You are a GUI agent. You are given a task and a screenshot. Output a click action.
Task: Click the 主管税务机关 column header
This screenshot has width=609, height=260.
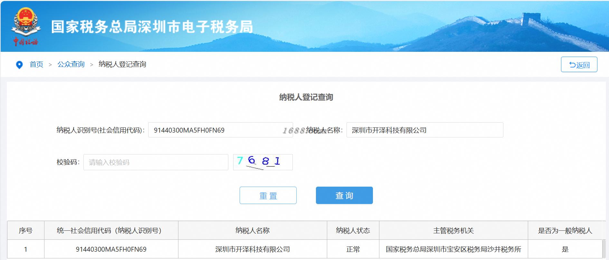[453, 230]
